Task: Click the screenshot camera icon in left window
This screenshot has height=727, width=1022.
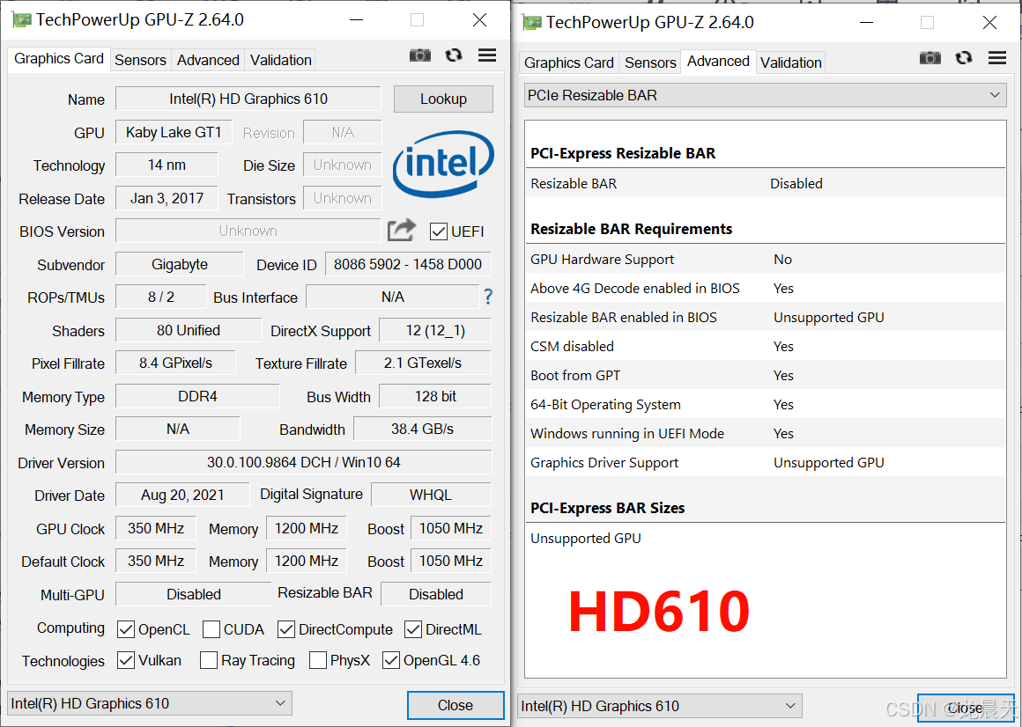Action: 419,55
